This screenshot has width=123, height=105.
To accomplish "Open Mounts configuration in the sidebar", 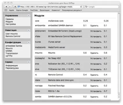I will [9, 48].
